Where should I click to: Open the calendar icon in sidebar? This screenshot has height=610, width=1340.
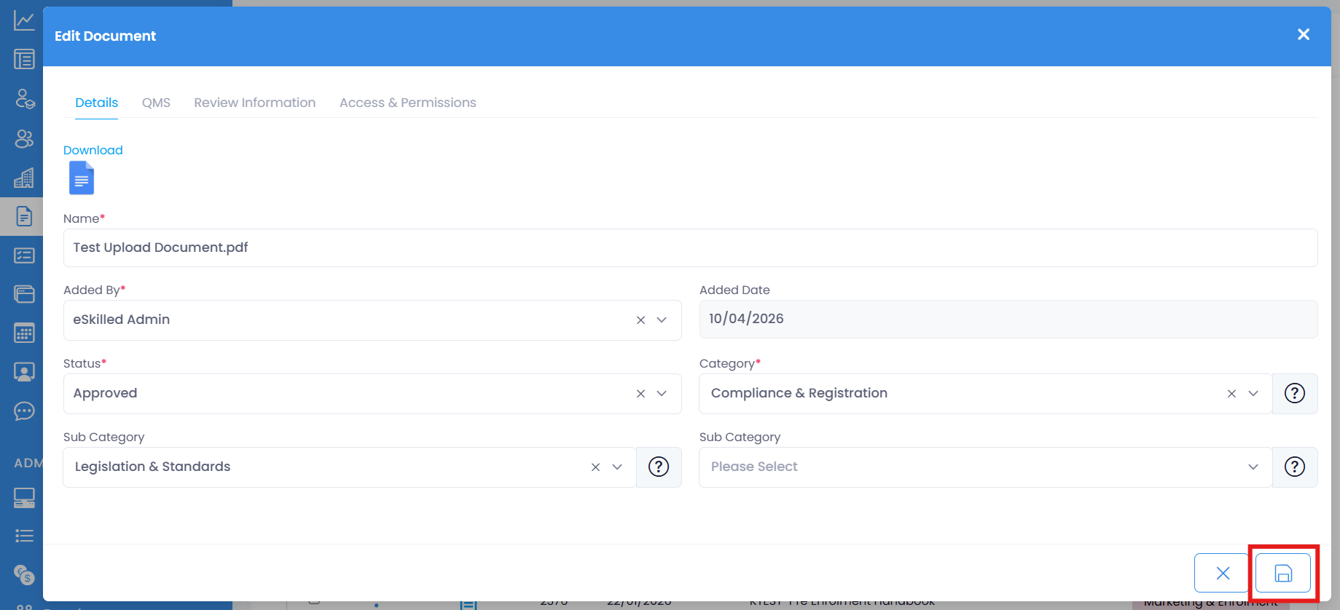point(24,333)
